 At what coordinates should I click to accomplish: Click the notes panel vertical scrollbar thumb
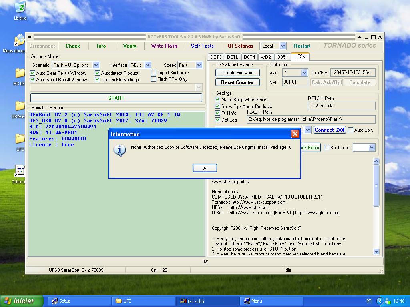(376, 185)
